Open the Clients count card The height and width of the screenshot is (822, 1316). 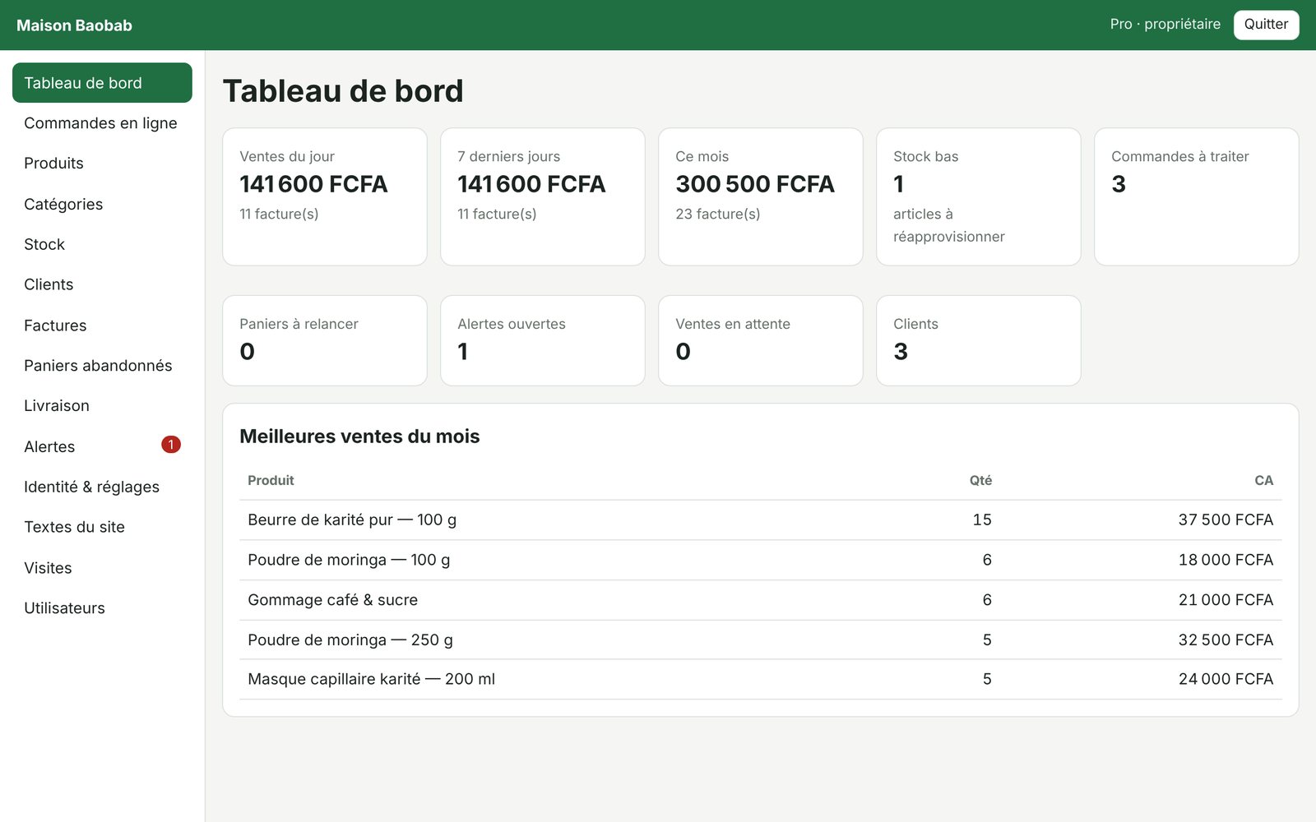(x=979, y=340)
